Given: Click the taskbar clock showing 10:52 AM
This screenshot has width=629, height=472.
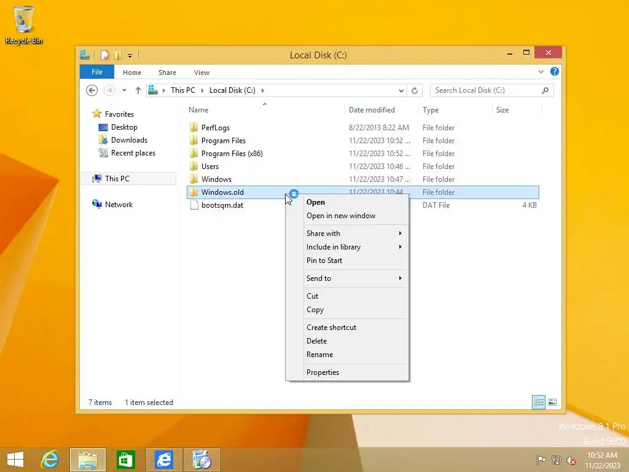Looking at the screenshot, I should click(603, 460).
